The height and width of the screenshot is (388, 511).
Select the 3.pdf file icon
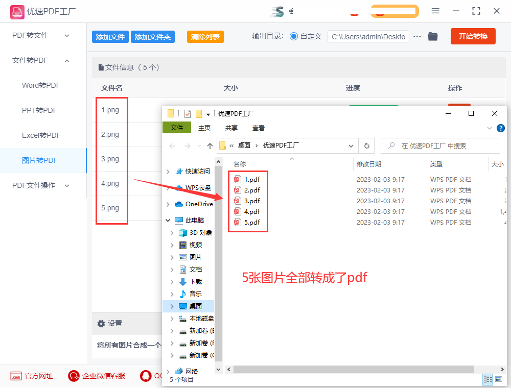pyautogui.click(x=237, y=201)
